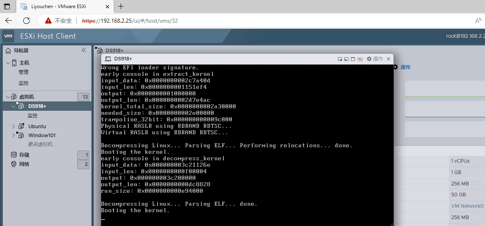Click the Ubuntu VM icon
The width and height of the screenshot is (485, 226).
(x=21, y=126)
